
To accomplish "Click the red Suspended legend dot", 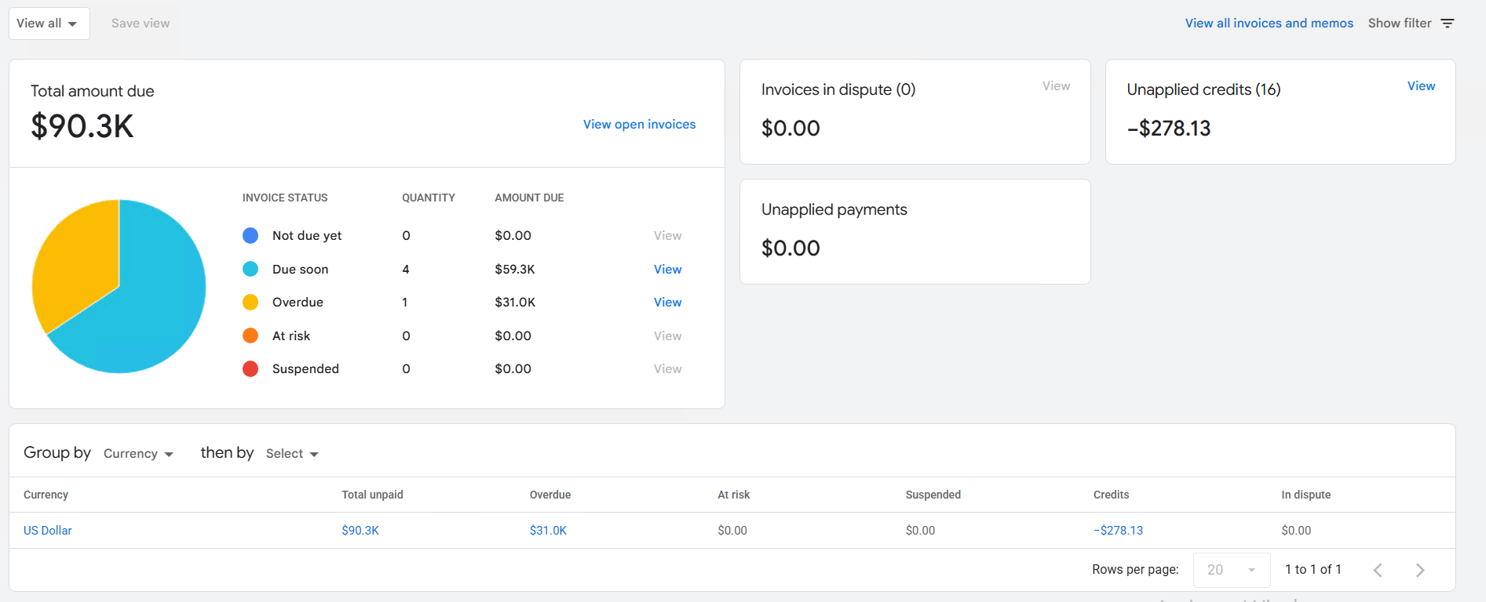I will pos(250,368).
